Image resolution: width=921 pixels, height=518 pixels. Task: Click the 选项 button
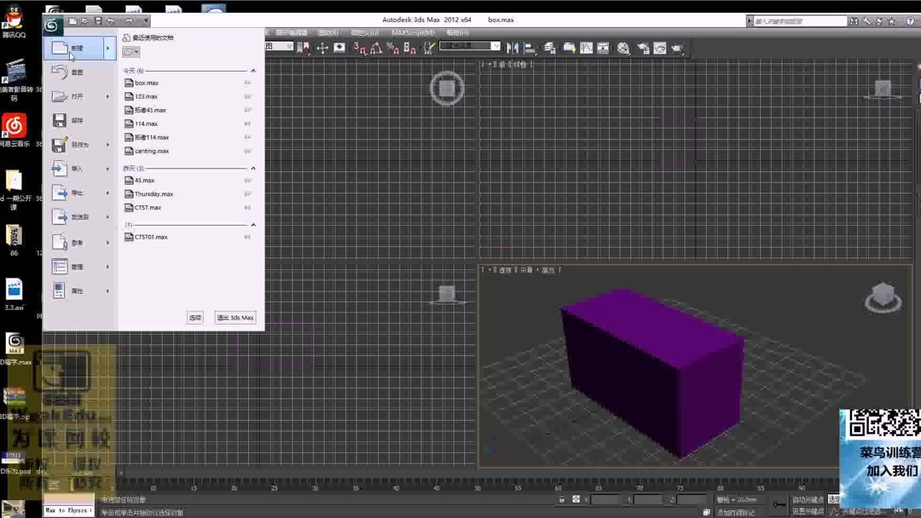pyautogui.click(x=194, y=317)
